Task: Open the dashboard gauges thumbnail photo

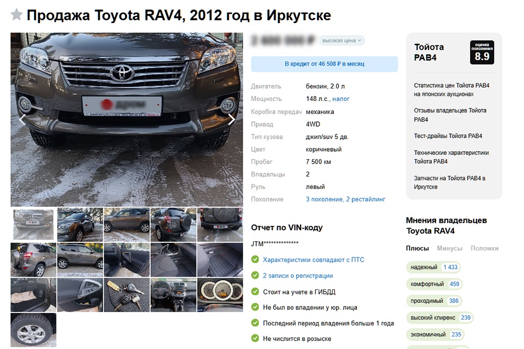Action: [x=220, y=295]
